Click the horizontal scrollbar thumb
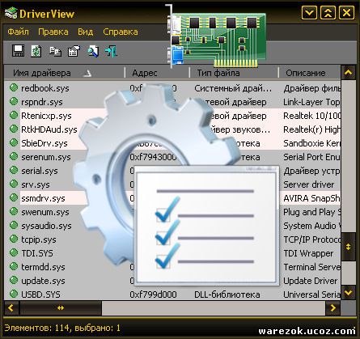This screenshot has height=339, width=360. tap(61, 308)
